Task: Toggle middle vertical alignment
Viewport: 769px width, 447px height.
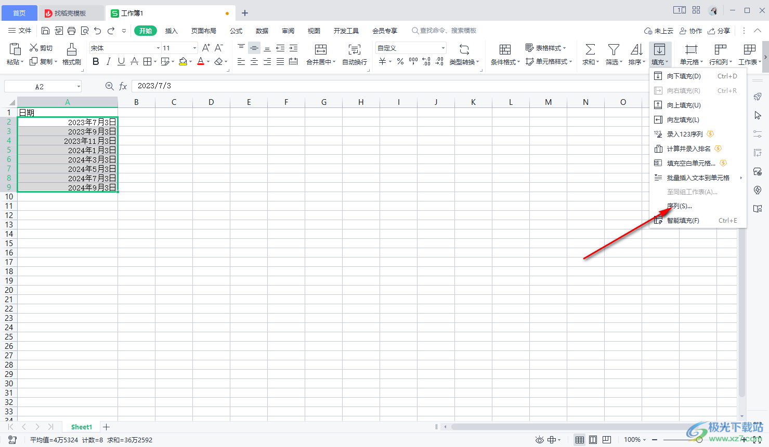Action: 254,48
